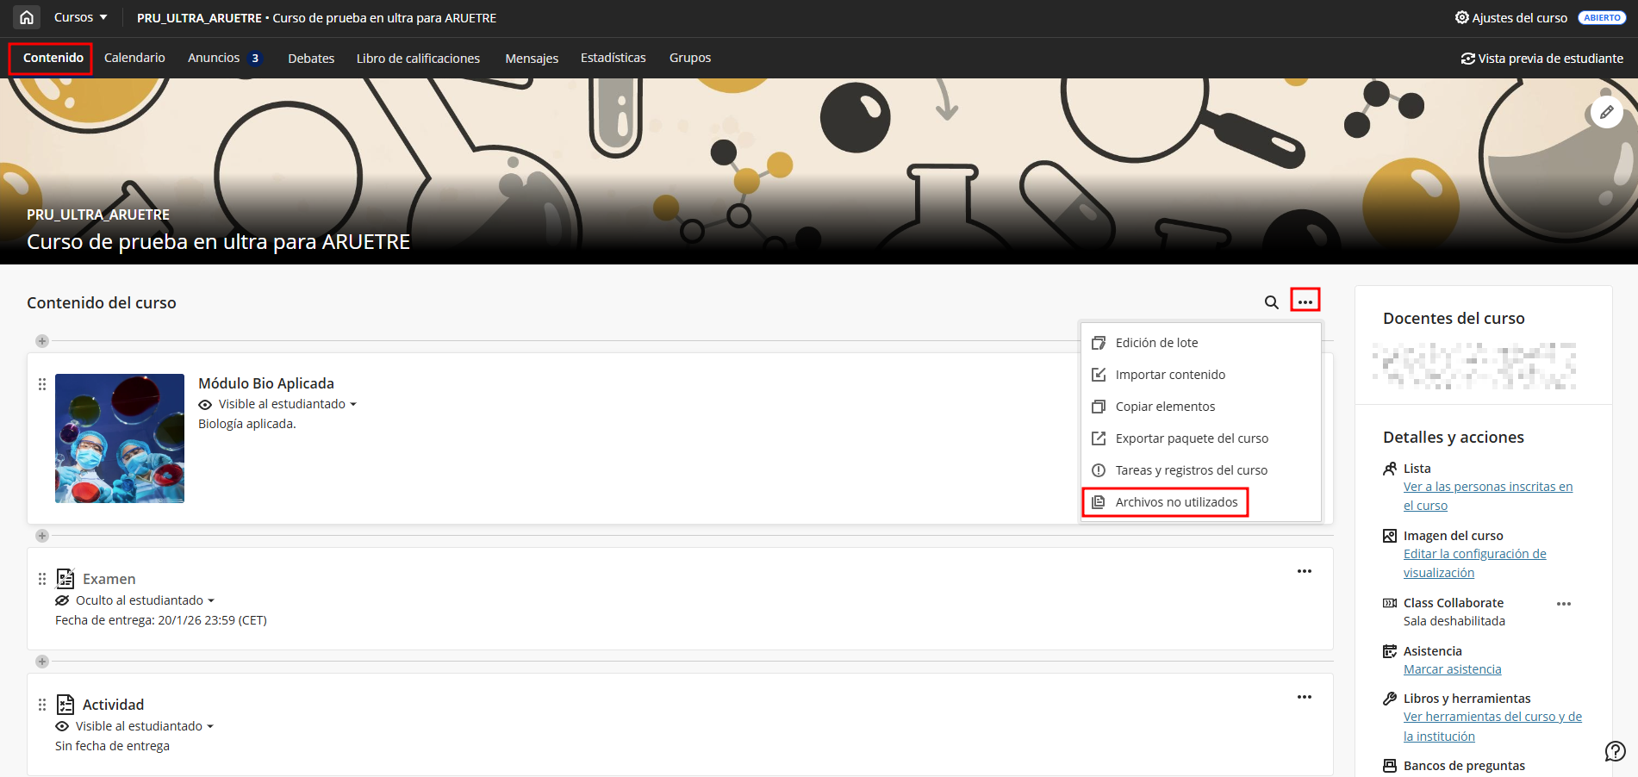
Task: Click the Módulo Bio Aplicada thumbnail image
Action: [x=120, y=438]
